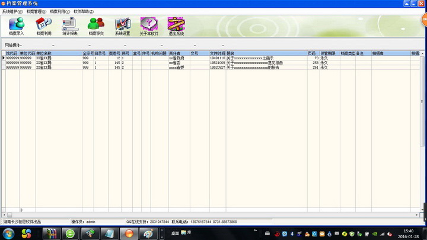Click the 文号 column header
Viewport: 427px width, 240px height.
click(200, 53)
